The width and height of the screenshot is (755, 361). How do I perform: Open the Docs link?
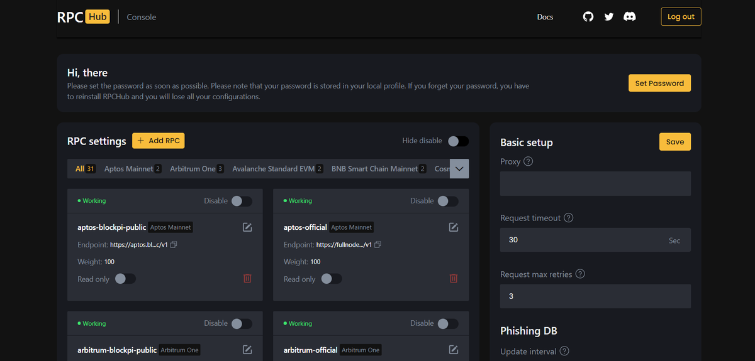pos(545,17)
